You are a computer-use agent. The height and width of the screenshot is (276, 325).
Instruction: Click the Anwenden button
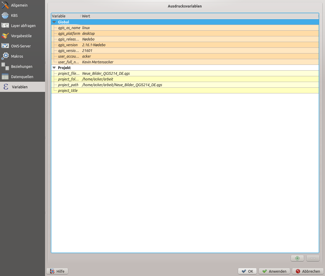point(274,271)
